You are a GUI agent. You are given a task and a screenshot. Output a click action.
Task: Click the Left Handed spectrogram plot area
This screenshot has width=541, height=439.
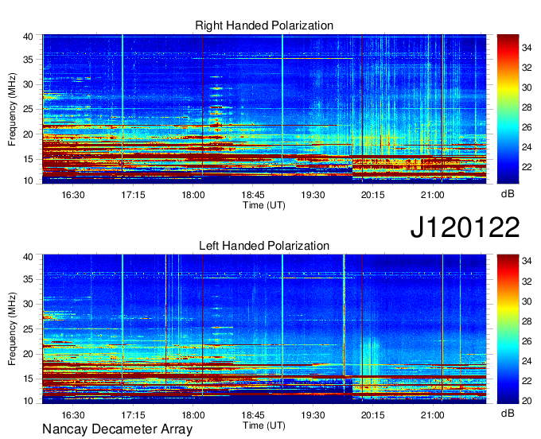pos(264,329)
